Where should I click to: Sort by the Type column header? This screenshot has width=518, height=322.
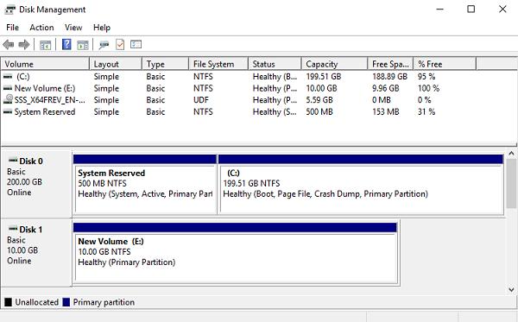click(x=166, y=64)
